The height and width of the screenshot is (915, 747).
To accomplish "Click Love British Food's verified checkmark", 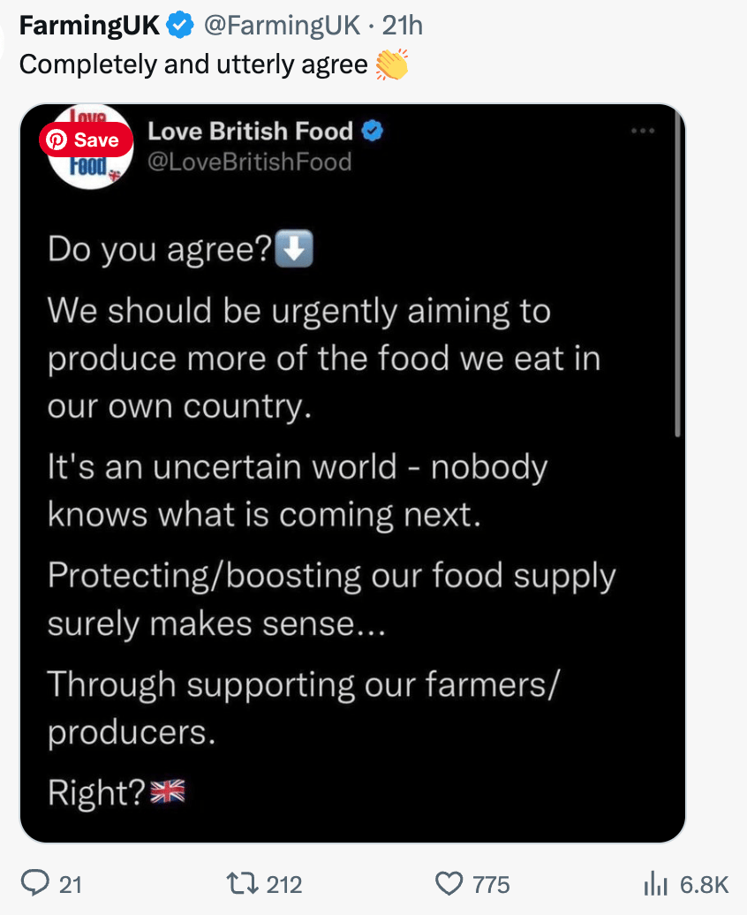I will pyautogui.click(x=373, y=132).
